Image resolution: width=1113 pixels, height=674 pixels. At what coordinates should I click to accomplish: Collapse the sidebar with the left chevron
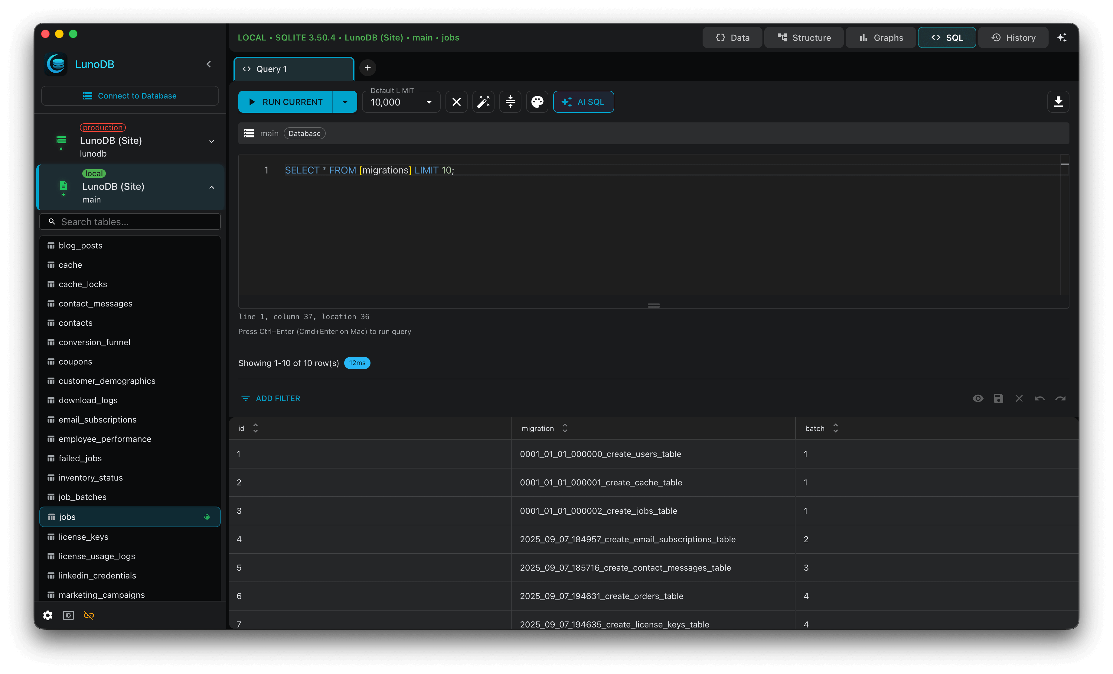click(209, 64)
